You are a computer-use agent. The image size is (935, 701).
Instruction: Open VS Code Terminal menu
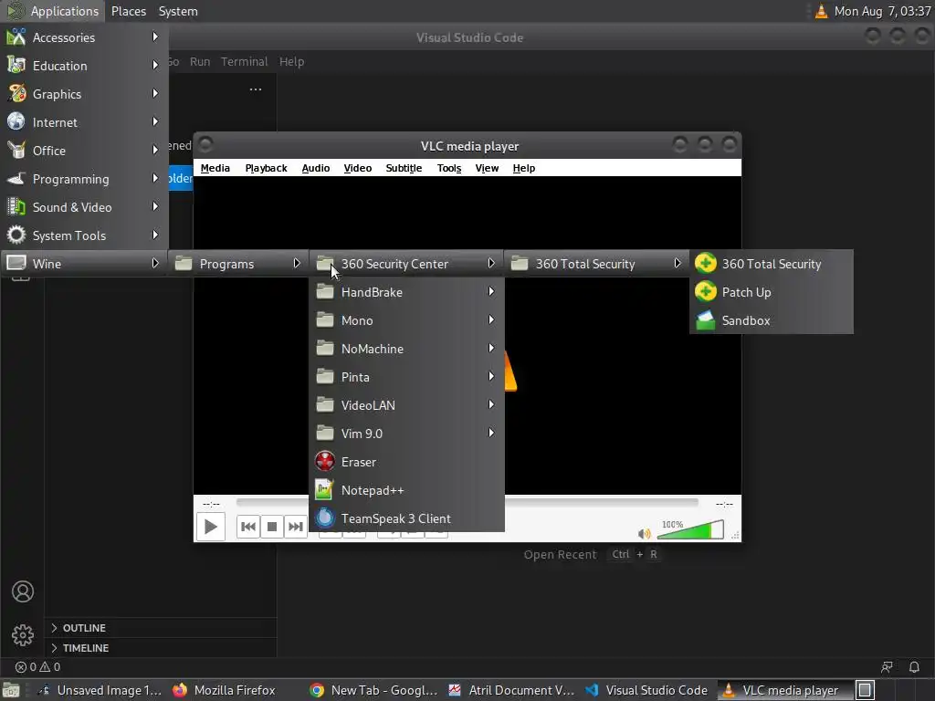[x=244, y=61]
